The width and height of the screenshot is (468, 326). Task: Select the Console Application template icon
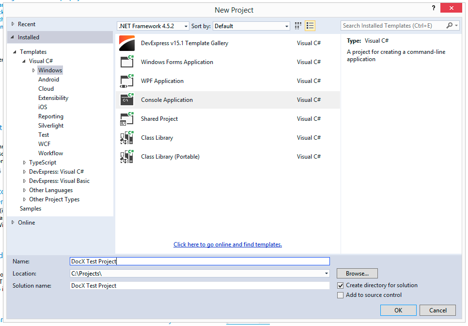coord(126,99)
